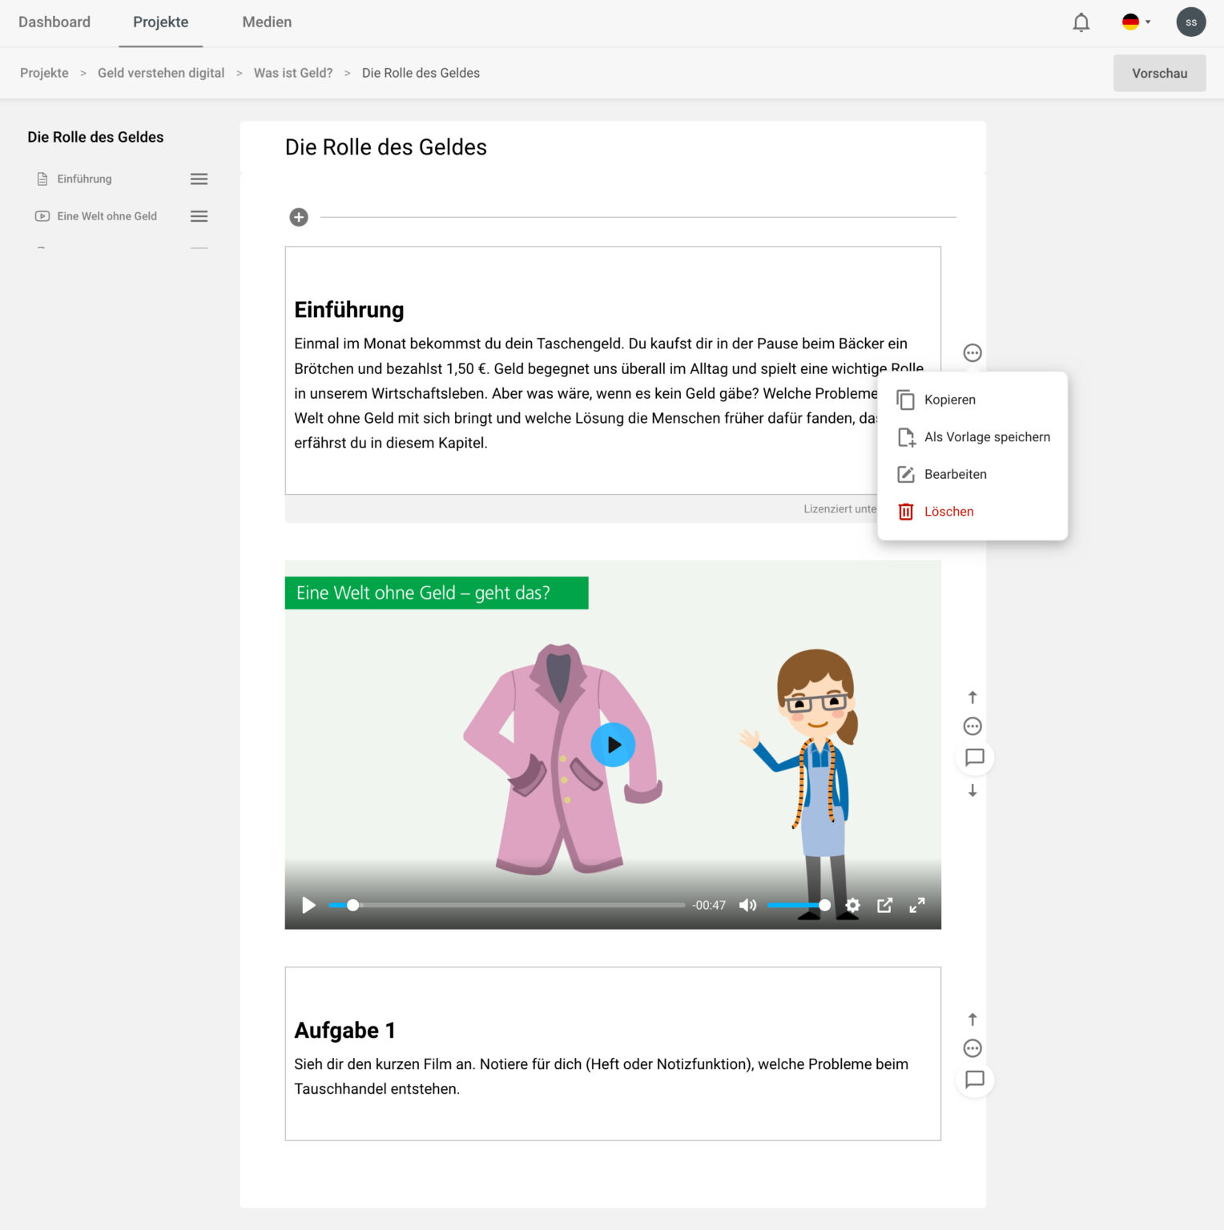1224x1230 pixels.
Task: Open the language flag dropdown
Action: [1136, 22]
